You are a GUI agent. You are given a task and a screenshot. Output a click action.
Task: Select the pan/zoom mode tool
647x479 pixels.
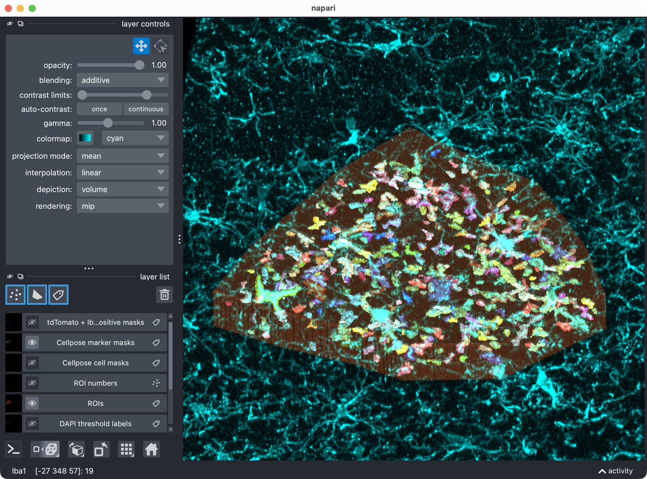click(x=141, y=46)
